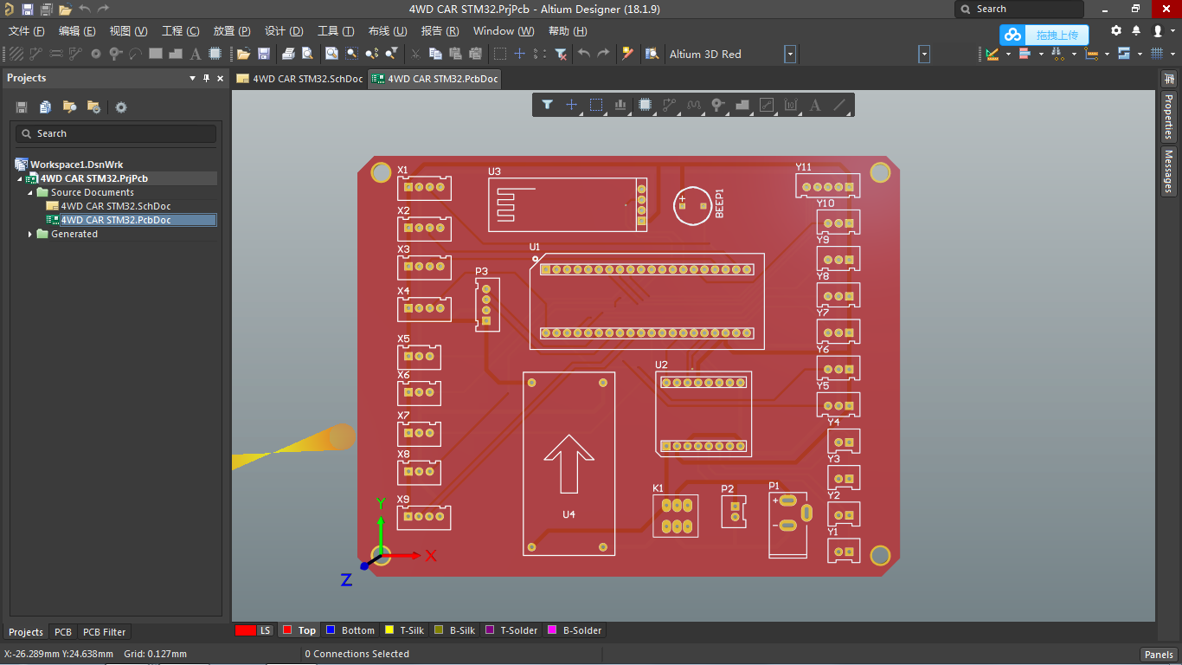1182x665 pixels.
Task: Click the filter icon in the floating PCB toolbar
Action: (x=547, y=105)
